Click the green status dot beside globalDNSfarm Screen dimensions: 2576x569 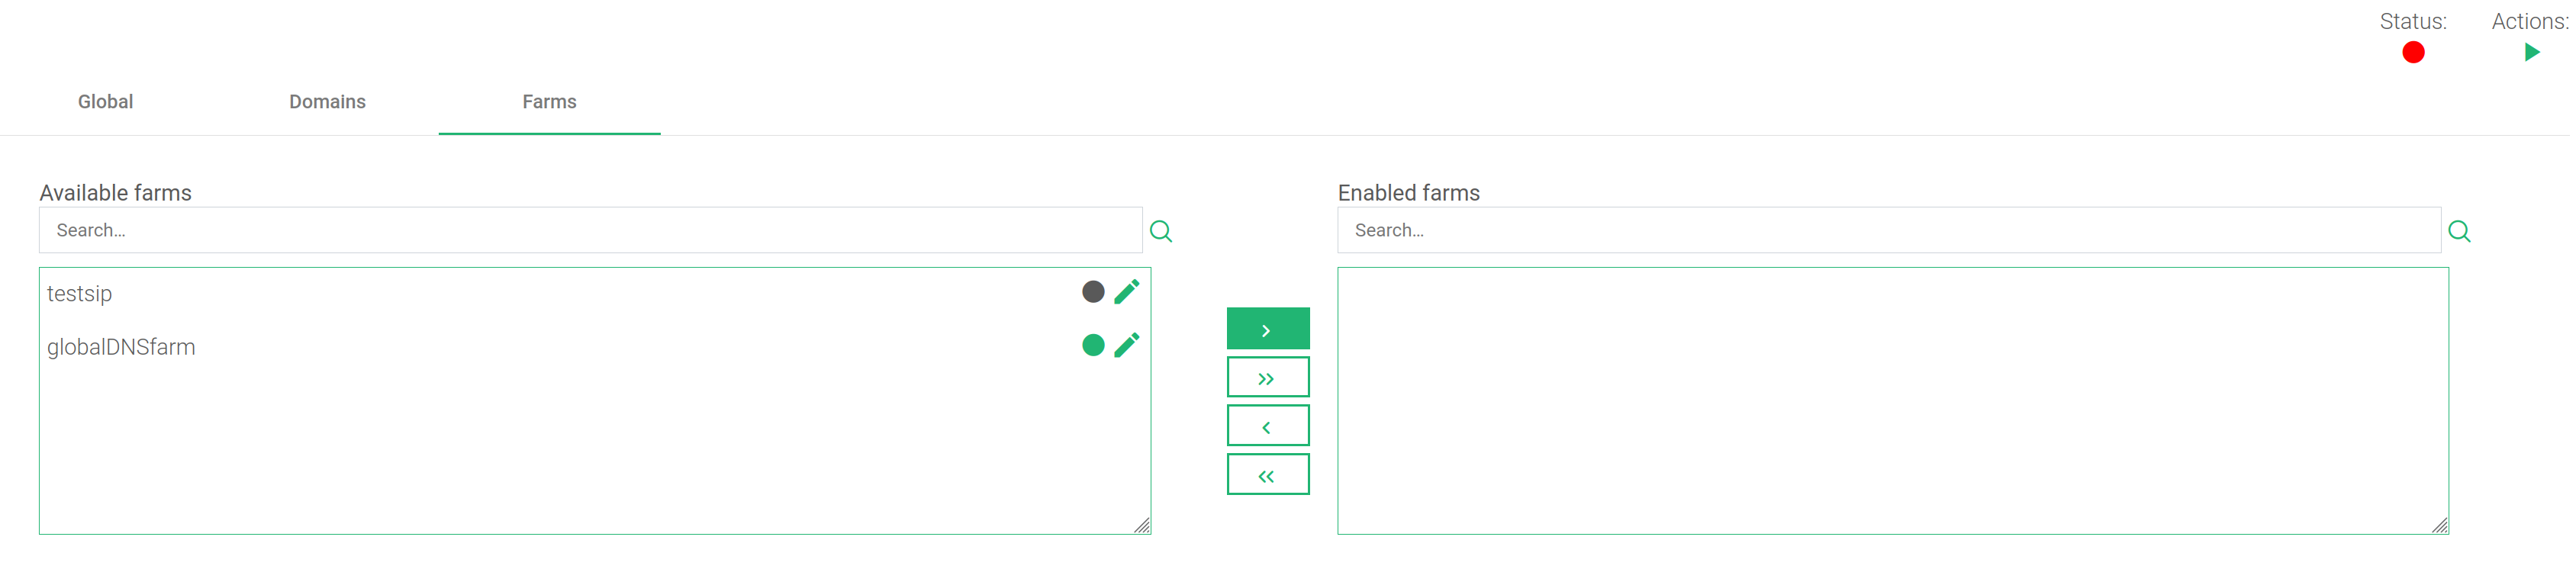coord(1093,345)
